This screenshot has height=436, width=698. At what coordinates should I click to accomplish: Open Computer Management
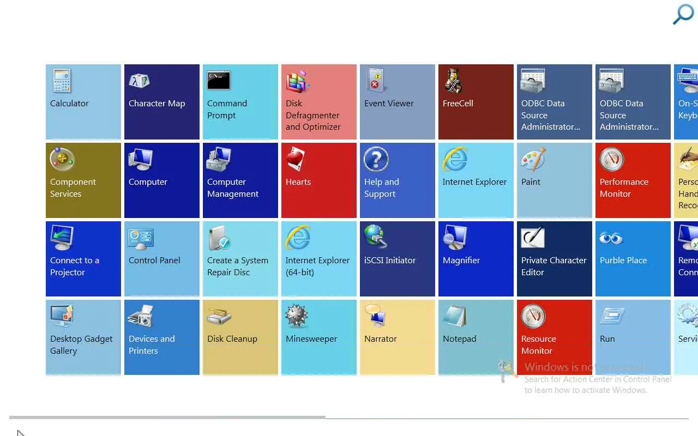pos(240,180)
